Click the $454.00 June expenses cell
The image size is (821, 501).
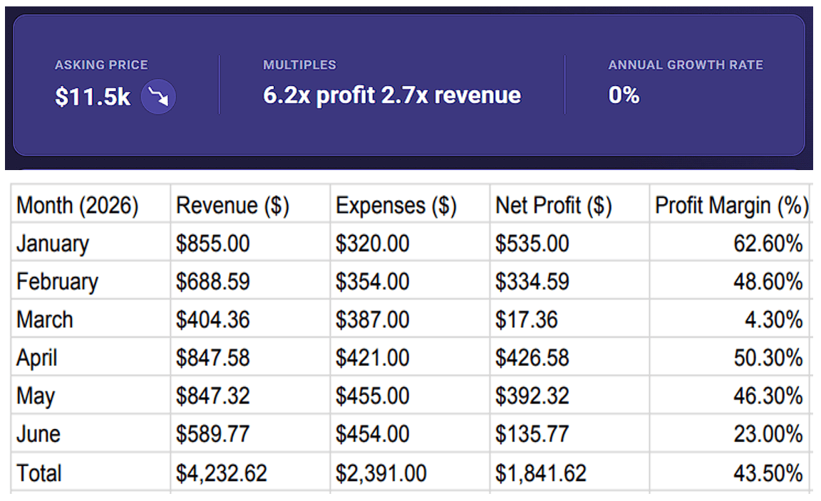point(410,433)
